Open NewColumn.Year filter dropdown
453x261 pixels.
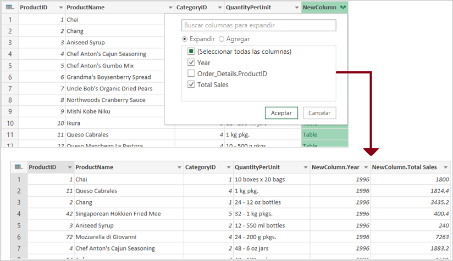[366, 167]
